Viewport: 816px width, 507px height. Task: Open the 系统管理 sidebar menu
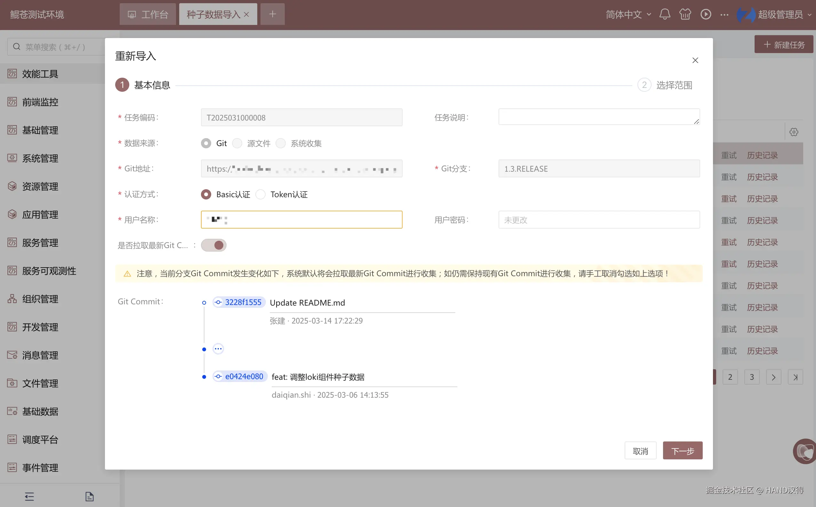click(40, 158)
